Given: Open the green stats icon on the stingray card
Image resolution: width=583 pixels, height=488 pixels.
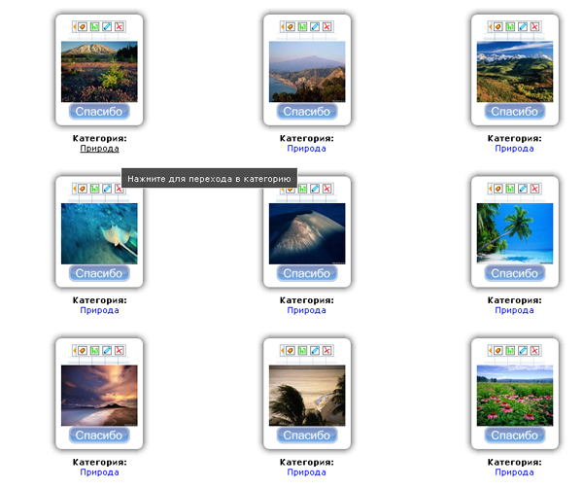Looking at the screenshot, I should pos(95,189).
